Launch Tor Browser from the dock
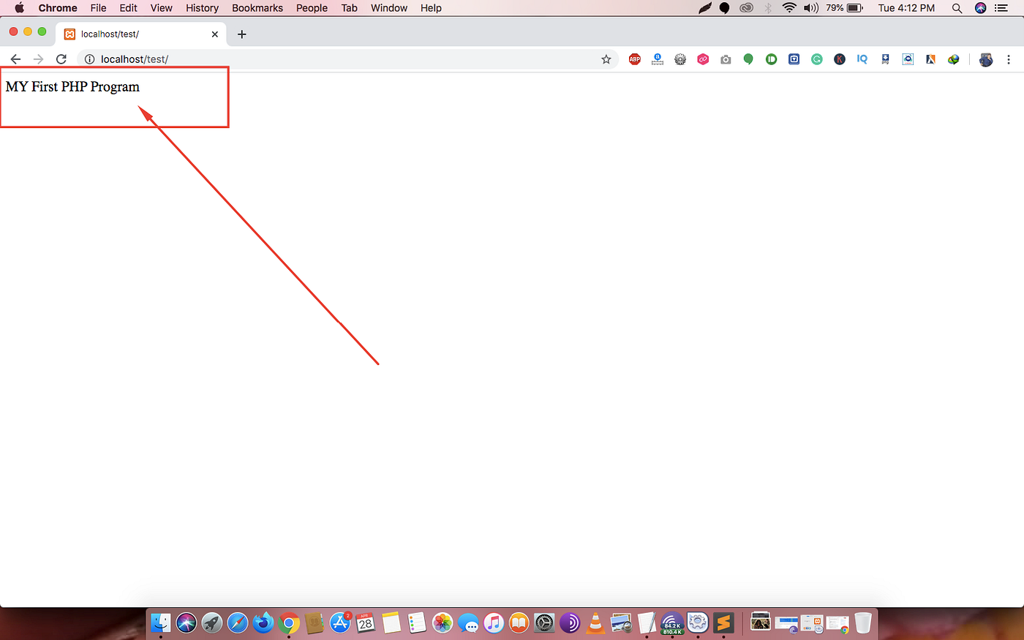 570,623
